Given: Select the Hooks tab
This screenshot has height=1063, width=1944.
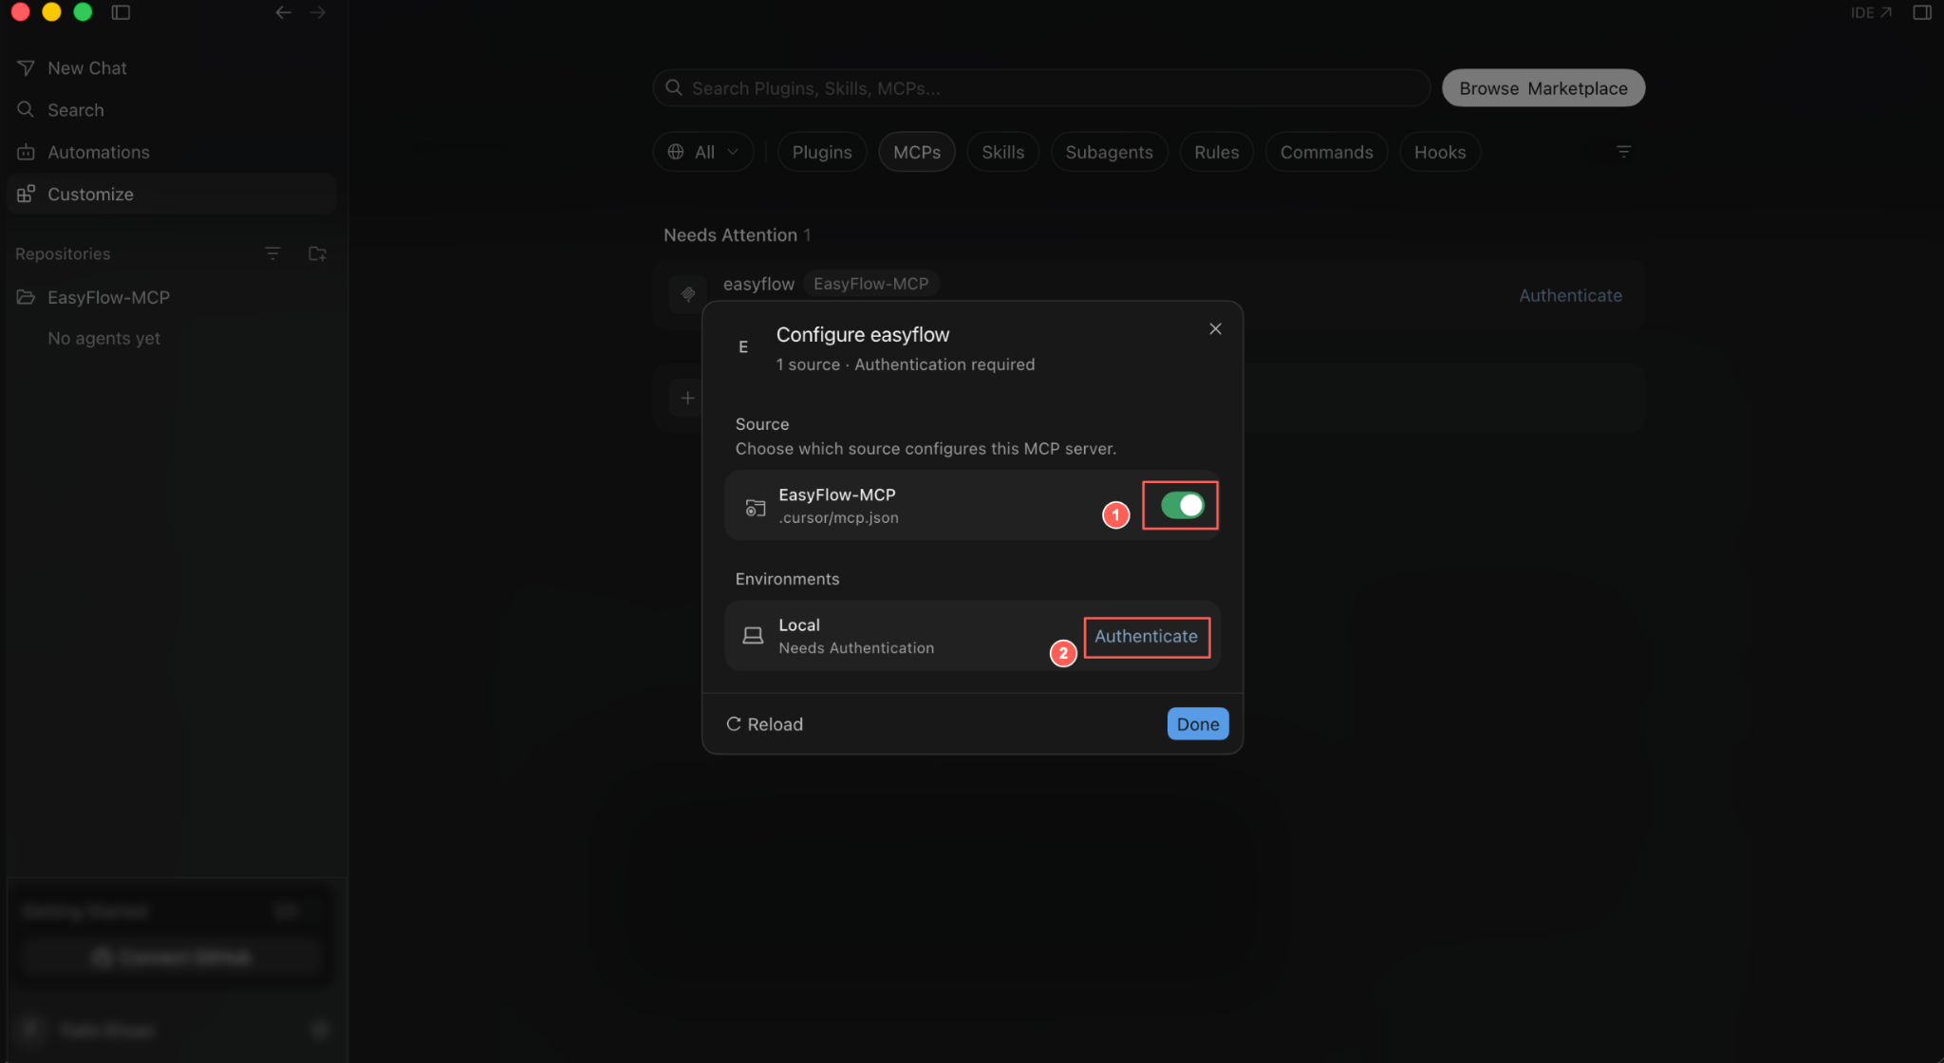Looking at the screenshot, I should point(1440,152).
